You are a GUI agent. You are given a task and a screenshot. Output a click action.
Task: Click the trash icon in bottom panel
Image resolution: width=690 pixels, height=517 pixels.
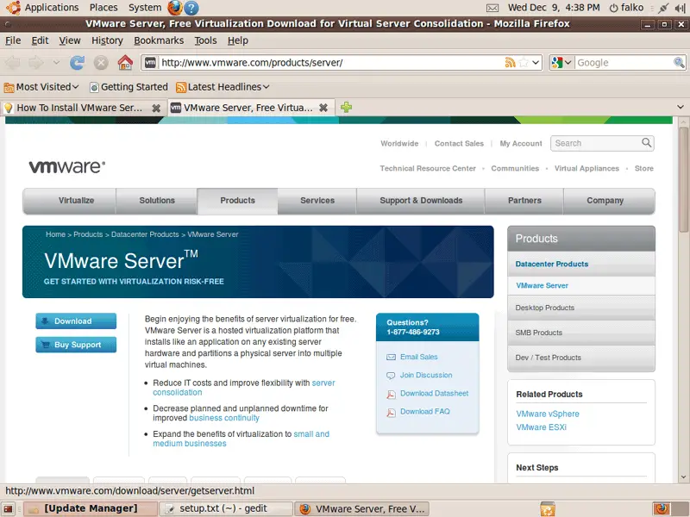(548, 509)
